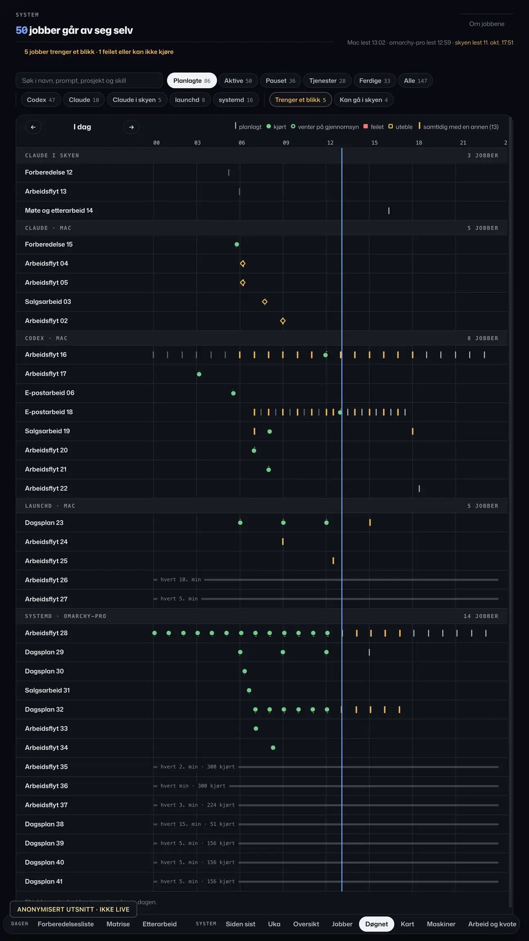Viewport: 529px width, 941px height.
Task: Toggle the launchd 8 filter chip
Action: pyautogui.click(x=190, y=100)
